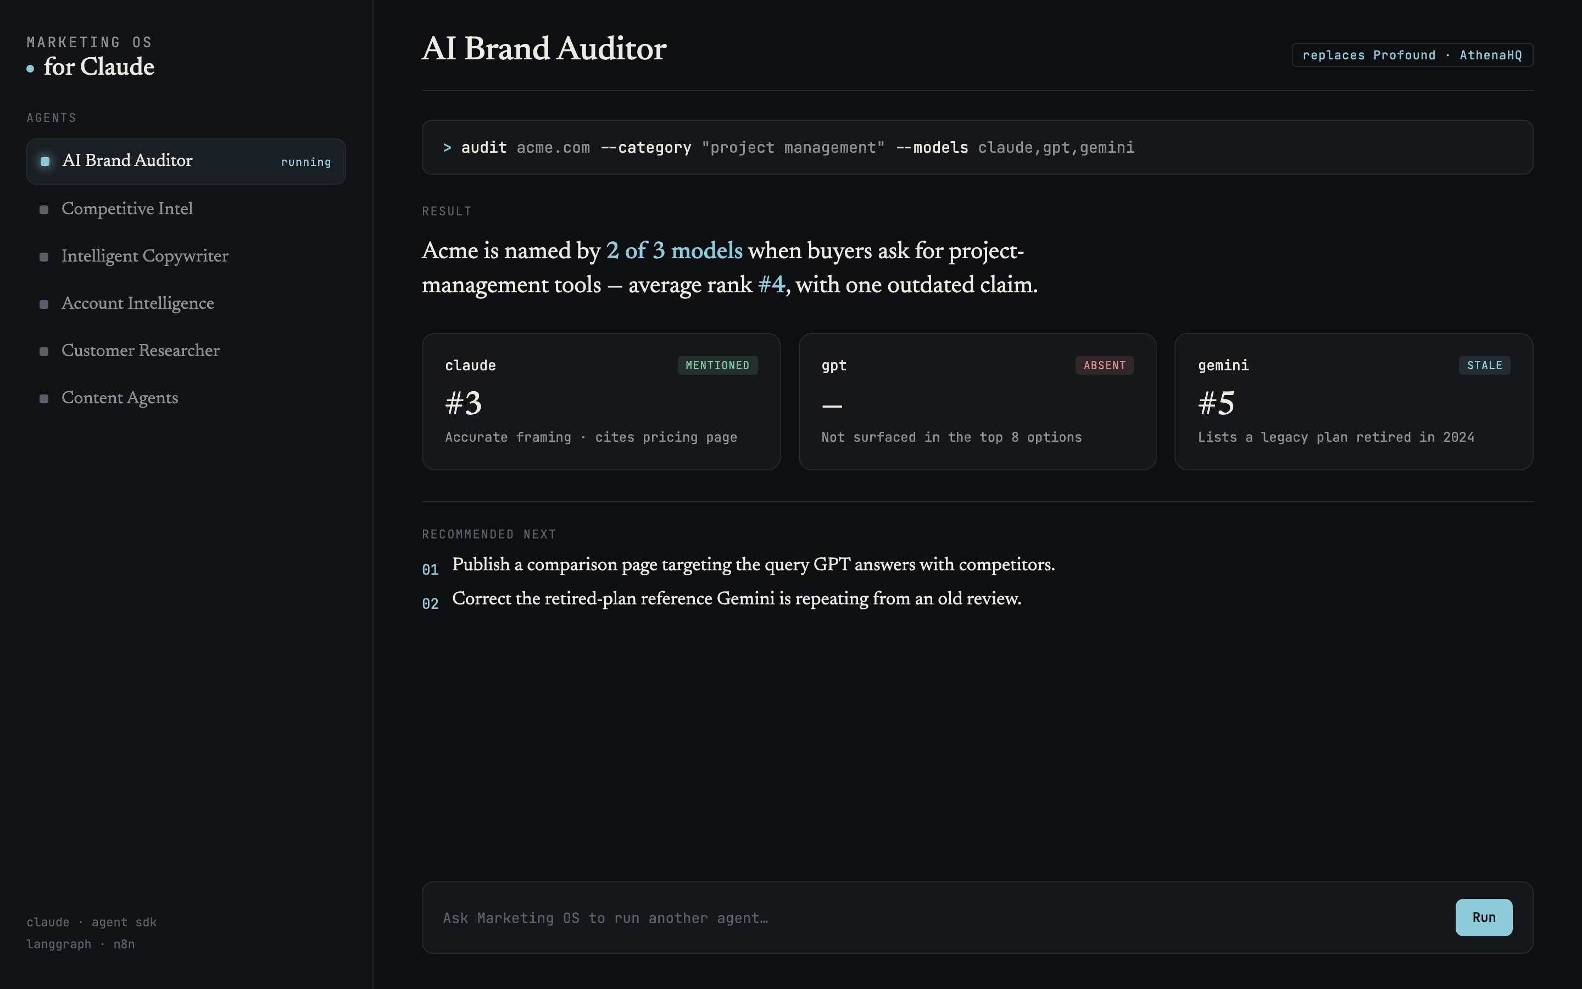Click recommendation 01 about comparison page

(738, 565)
